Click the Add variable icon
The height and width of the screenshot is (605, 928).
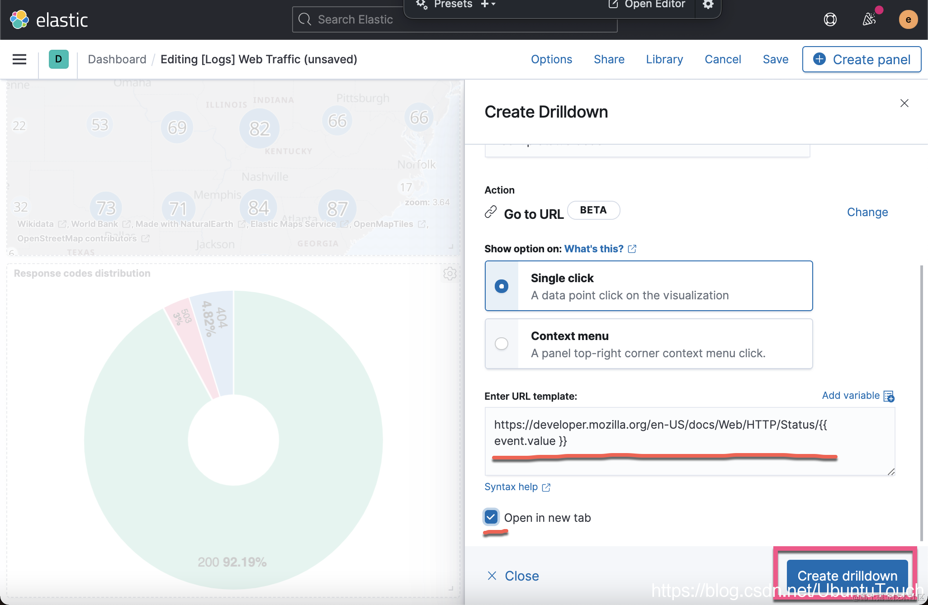[889, 396]
